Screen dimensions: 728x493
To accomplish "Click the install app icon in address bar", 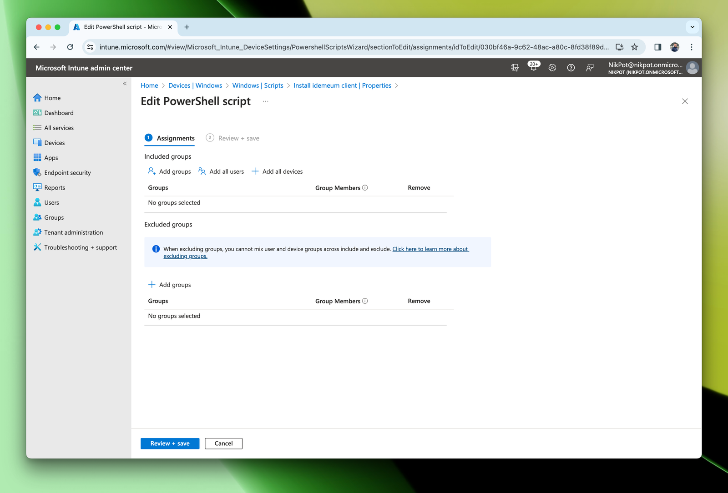I will (619, 47).
